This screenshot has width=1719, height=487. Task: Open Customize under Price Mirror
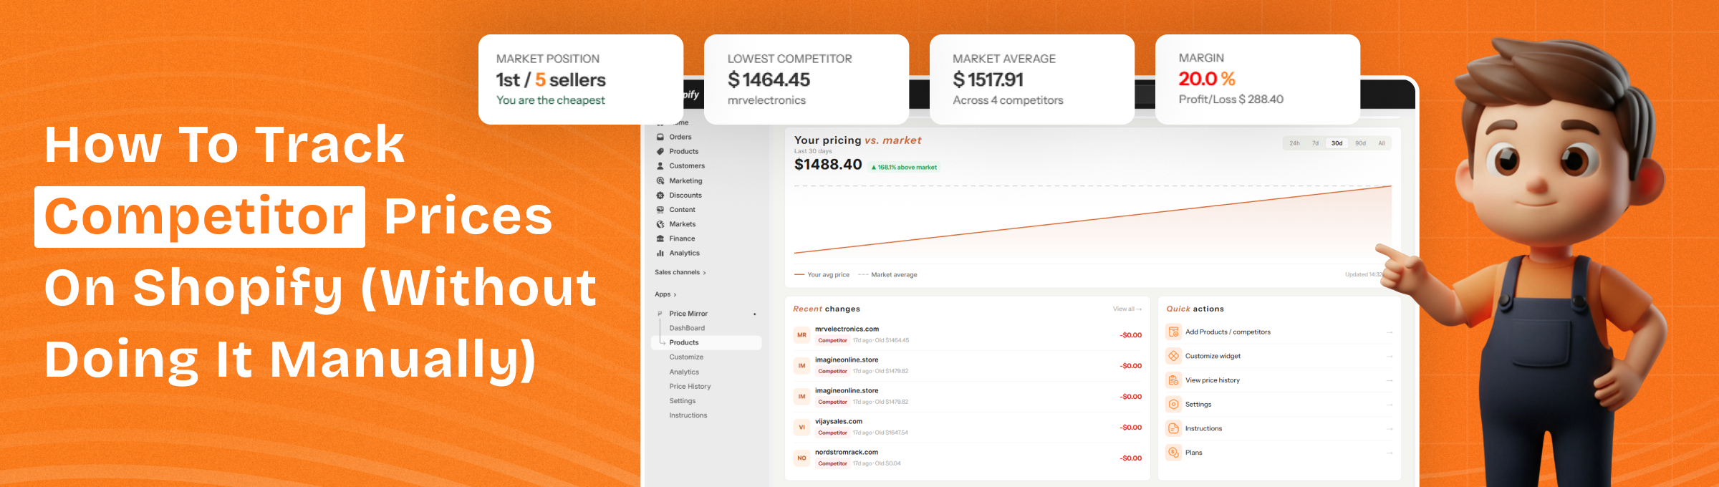pyautogui.click(x=686, y=357)
